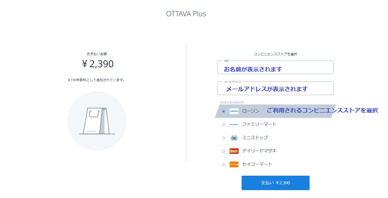Click the 氏名 name input field
The width and height of the screenshot is (388, 198).
tap(275, 68)
